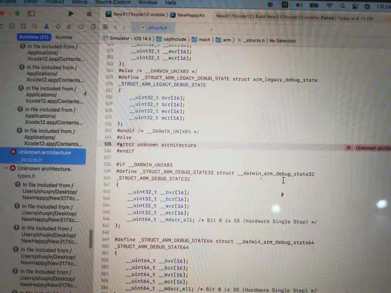Toggle the navigator sidebar panel icon
391x293 pixels.
[31, 13]
